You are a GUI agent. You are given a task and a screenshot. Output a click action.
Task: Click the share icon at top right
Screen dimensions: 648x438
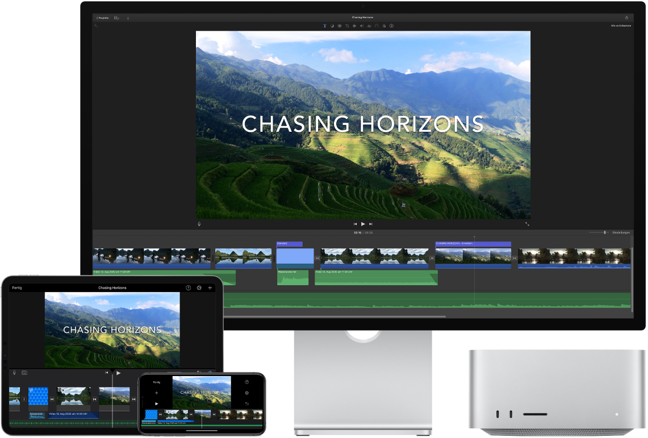coord(628,17)
